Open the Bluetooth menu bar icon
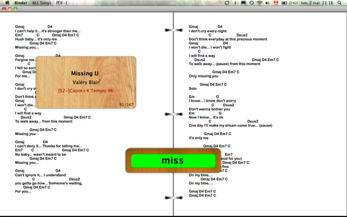Screen dimensions: 347x217 pos(235,3)
